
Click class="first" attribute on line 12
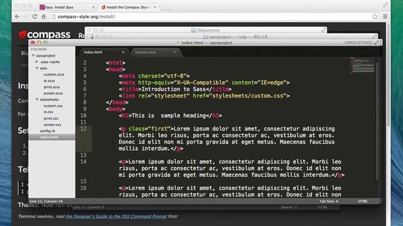coord(149,129)
